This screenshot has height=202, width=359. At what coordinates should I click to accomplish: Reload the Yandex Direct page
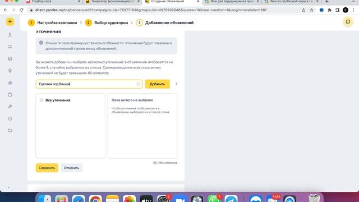(21, 10)
